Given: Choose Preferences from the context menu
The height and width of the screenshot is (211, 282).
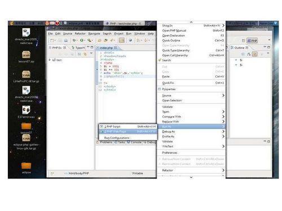Looking at the screenshot, I should click(x=191, y=152).
